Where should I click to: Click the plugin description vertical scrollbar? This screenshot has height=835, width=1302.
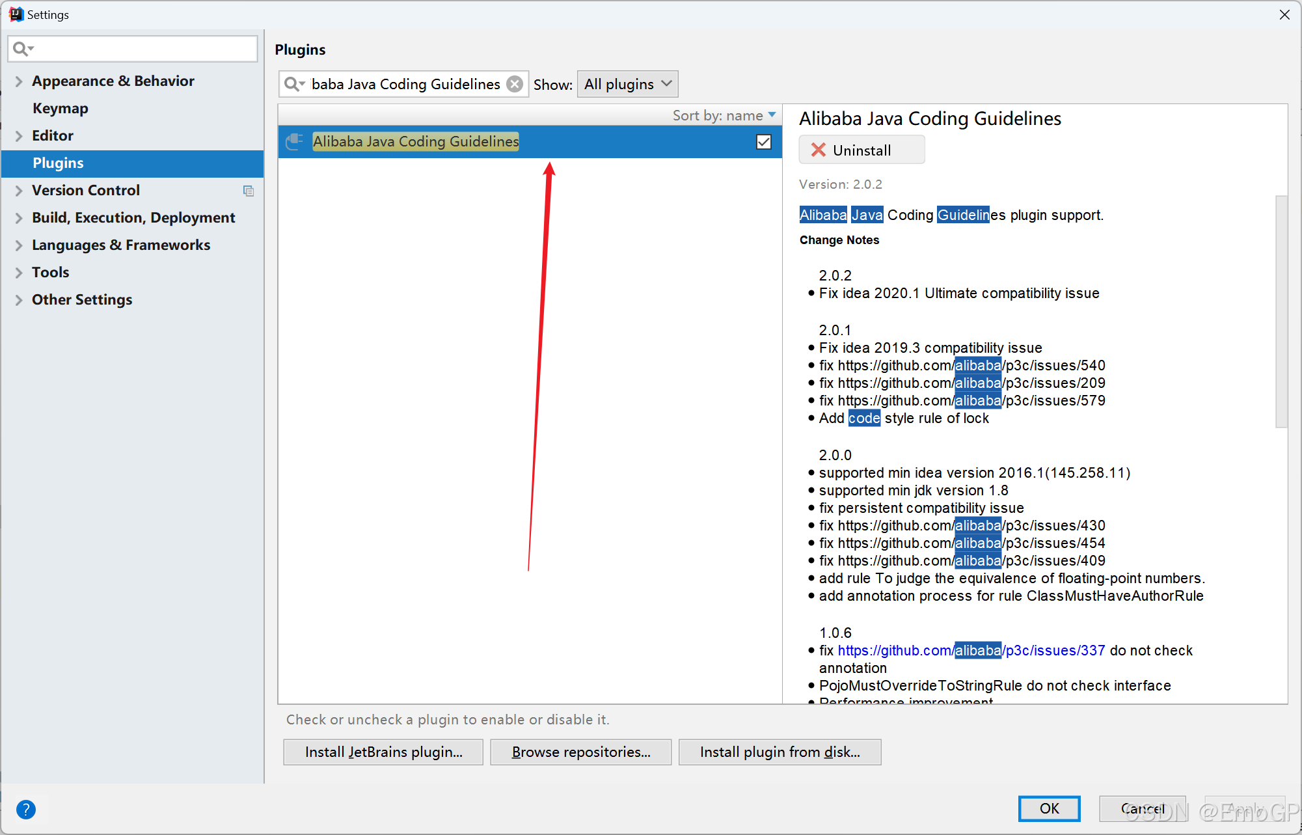pos(1281,312)
